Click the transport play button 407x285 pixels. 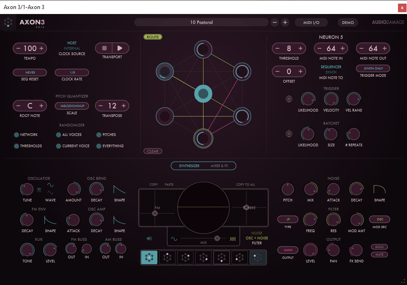click(x=120, y=48)
